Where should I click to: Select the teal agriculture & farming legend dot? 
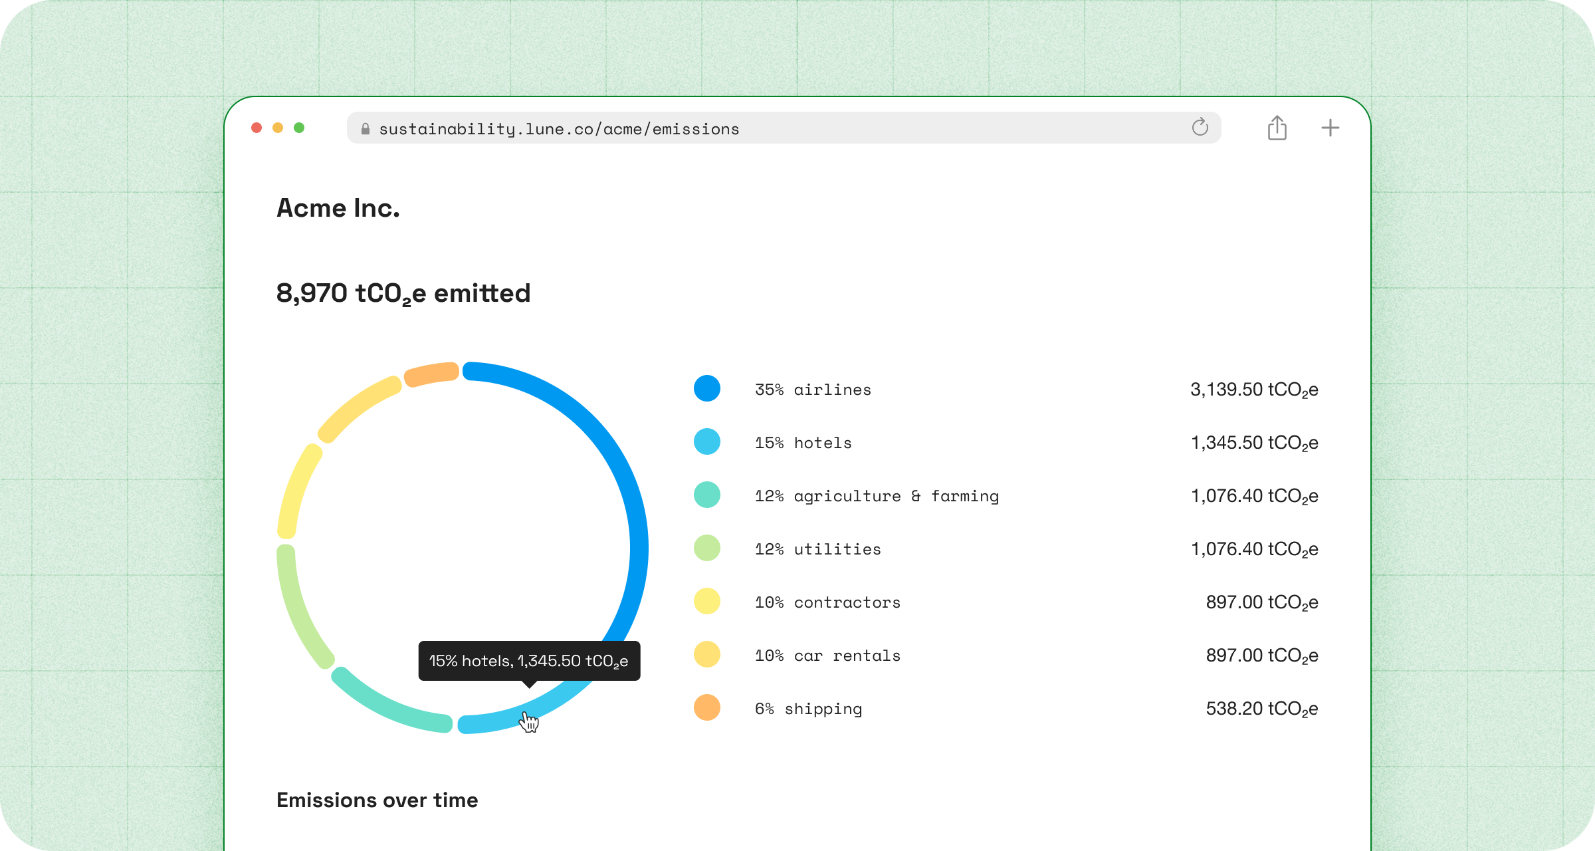[706, 495]
